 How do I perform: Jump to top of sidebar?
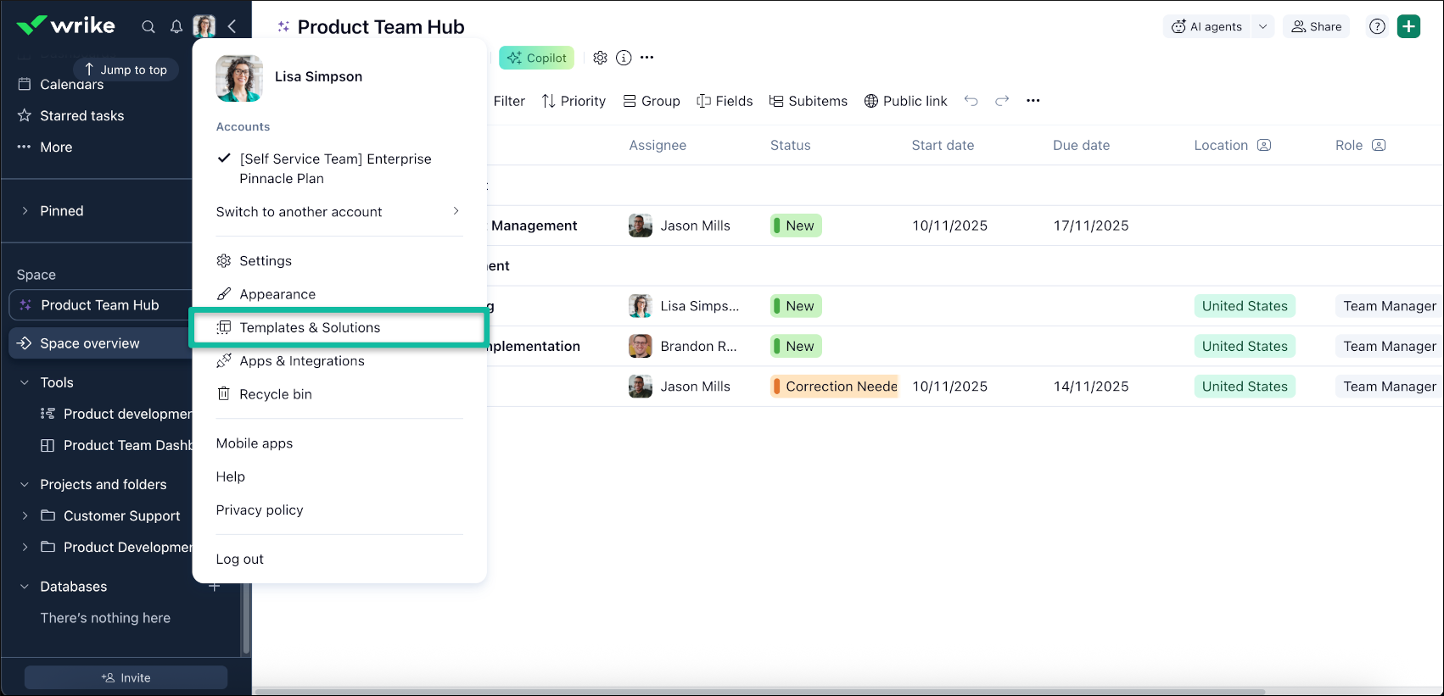[x=126, y=70]
